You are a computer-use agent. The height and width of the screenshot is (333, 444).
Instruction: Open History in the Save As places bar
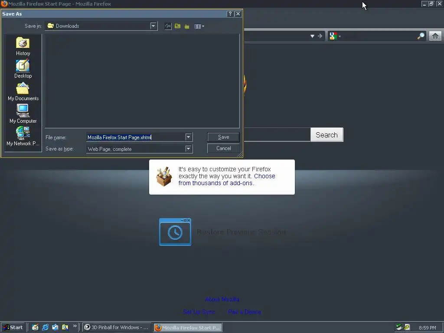coord(23,47)
